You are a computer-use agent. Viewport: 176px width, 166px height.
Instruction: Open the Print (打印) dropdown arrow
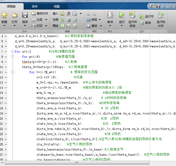[x=46, y=26]
